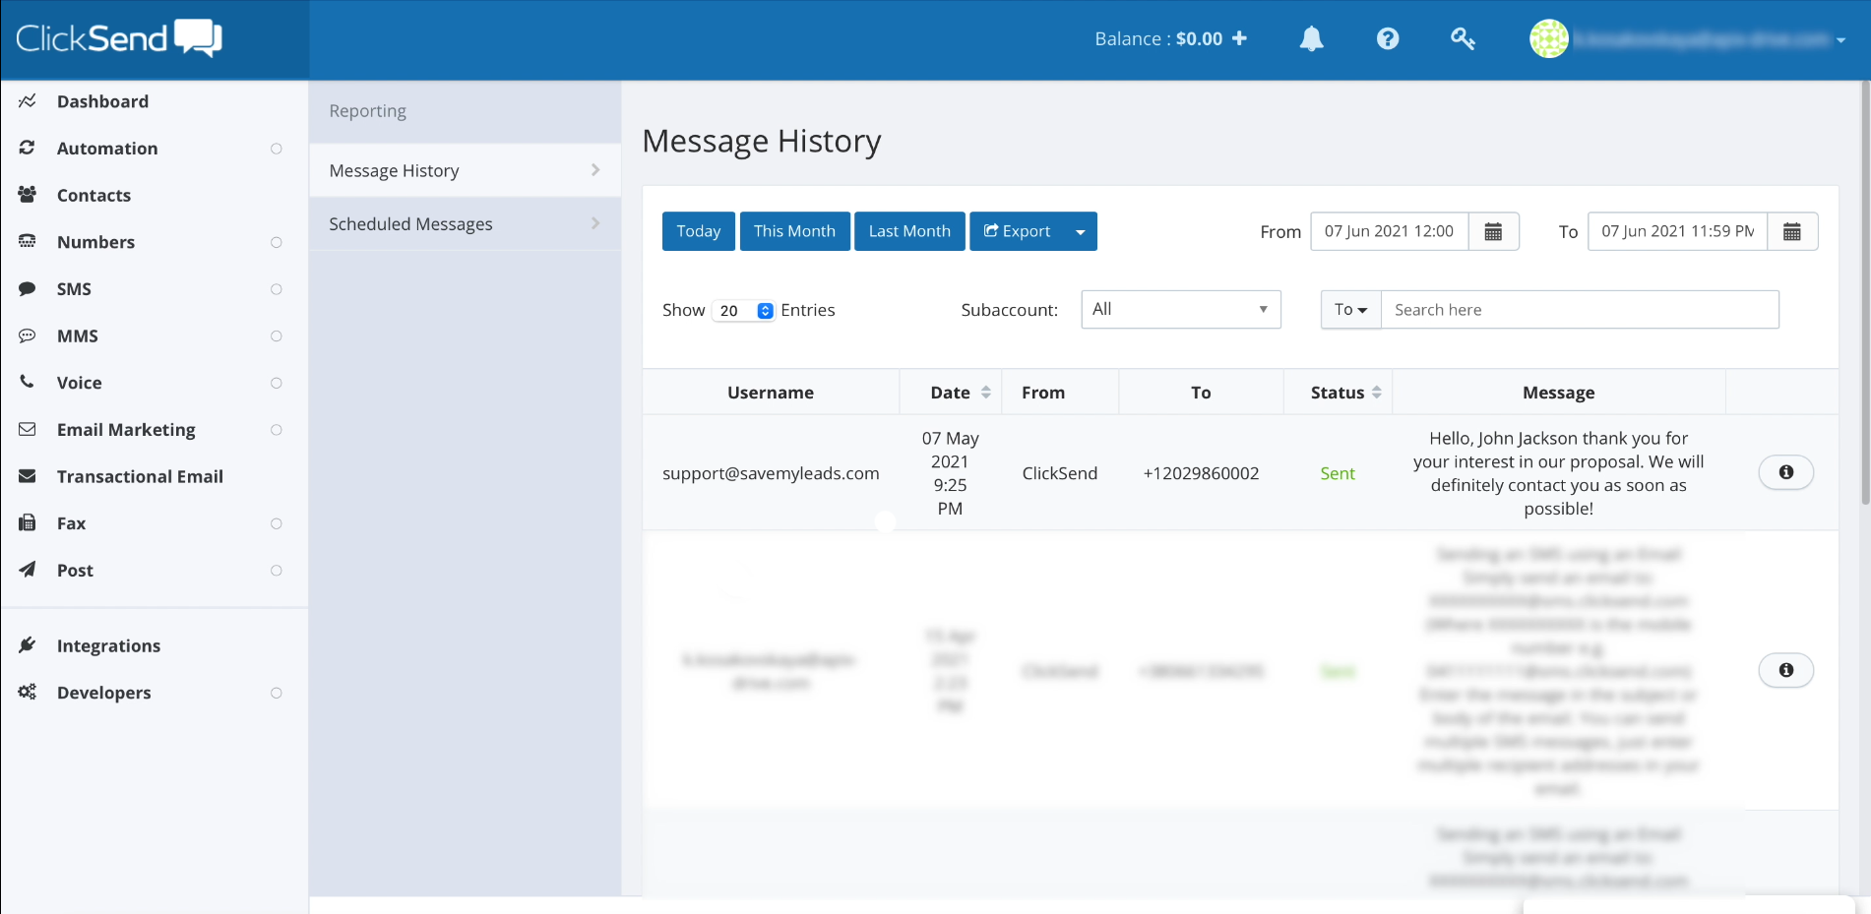Click the Dashboard chart icon
The width and height of the screenshot is (1871, 914).
28,101
